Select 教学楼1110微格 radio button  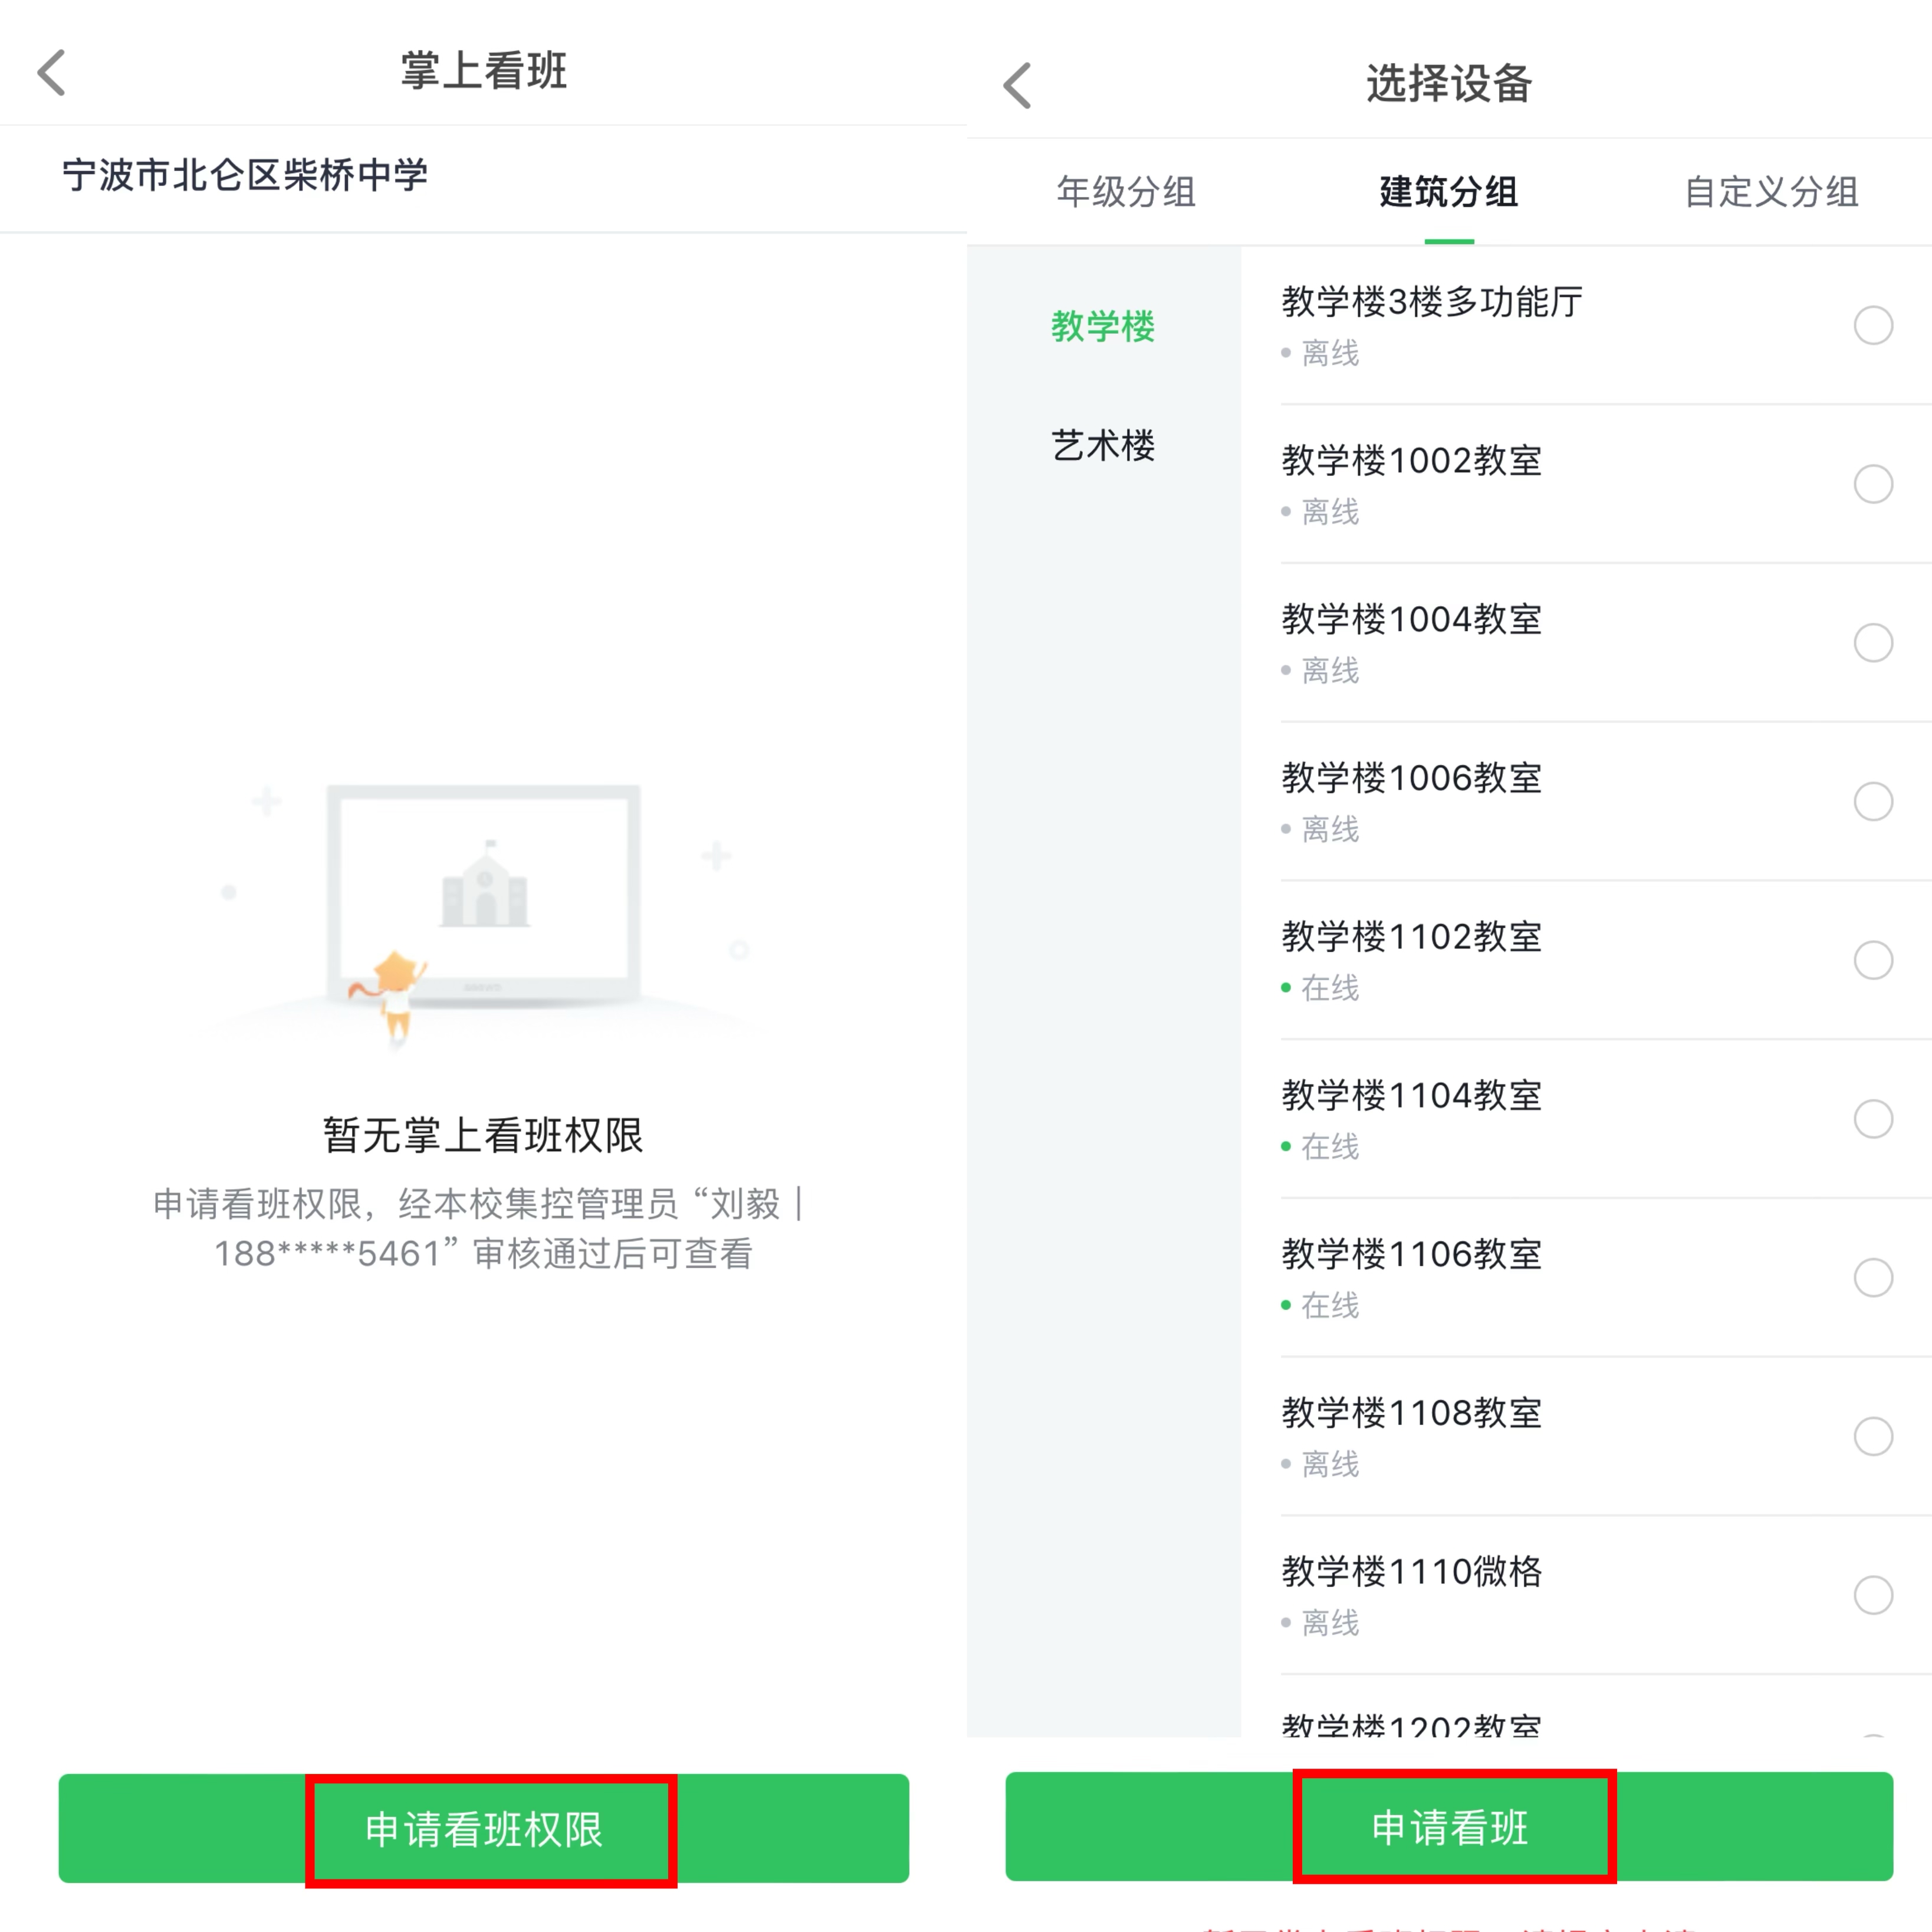point(1873,1594)
